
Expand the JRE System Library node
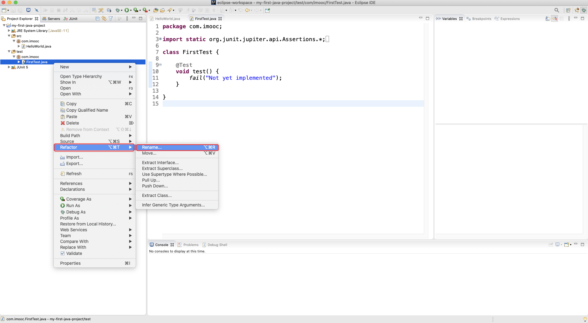9,31
